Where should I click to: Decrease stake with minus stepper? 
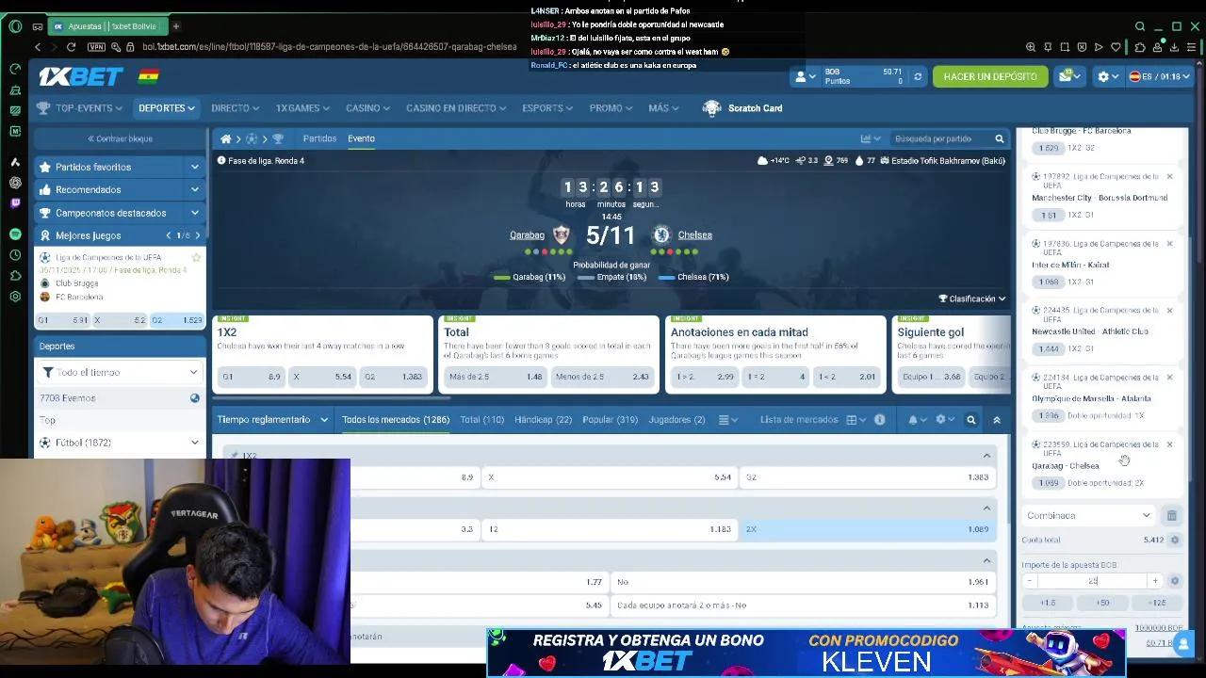1029,581
